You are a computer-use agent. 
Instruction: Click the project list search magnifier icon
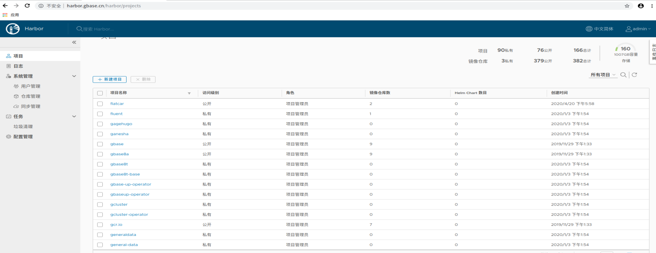(623, 75)
